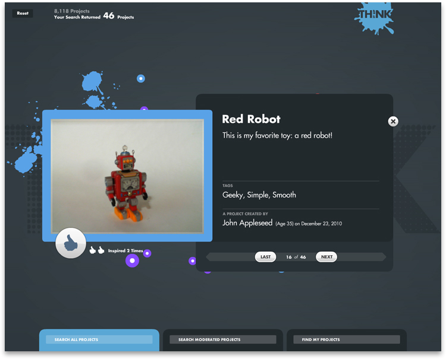Close the Red Robot detail panel
Image resolution: width=446 pixels, height=359 pixels.
click(x=393, y=122)
